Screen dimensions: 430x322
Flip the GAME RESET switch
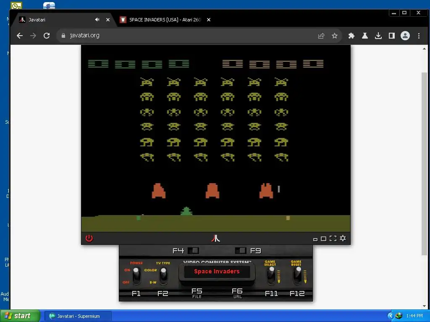[298, 275]
